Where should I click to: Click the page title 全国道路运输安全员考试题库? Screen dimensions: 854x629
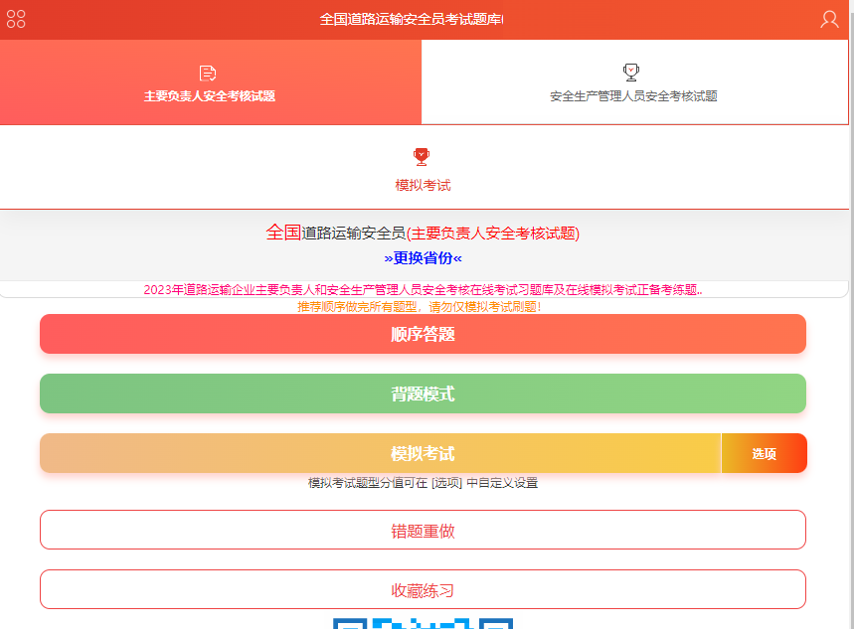pos(412,20)
